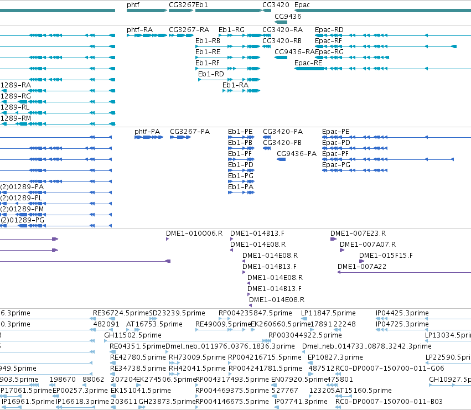Select the Eb1-PA protein feature
The width and height of the screenshot is (471, 410).
241,193
